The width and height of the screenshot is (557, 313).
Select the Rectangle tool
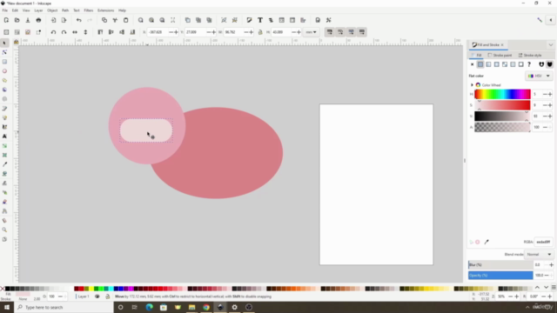coord(4,62)
